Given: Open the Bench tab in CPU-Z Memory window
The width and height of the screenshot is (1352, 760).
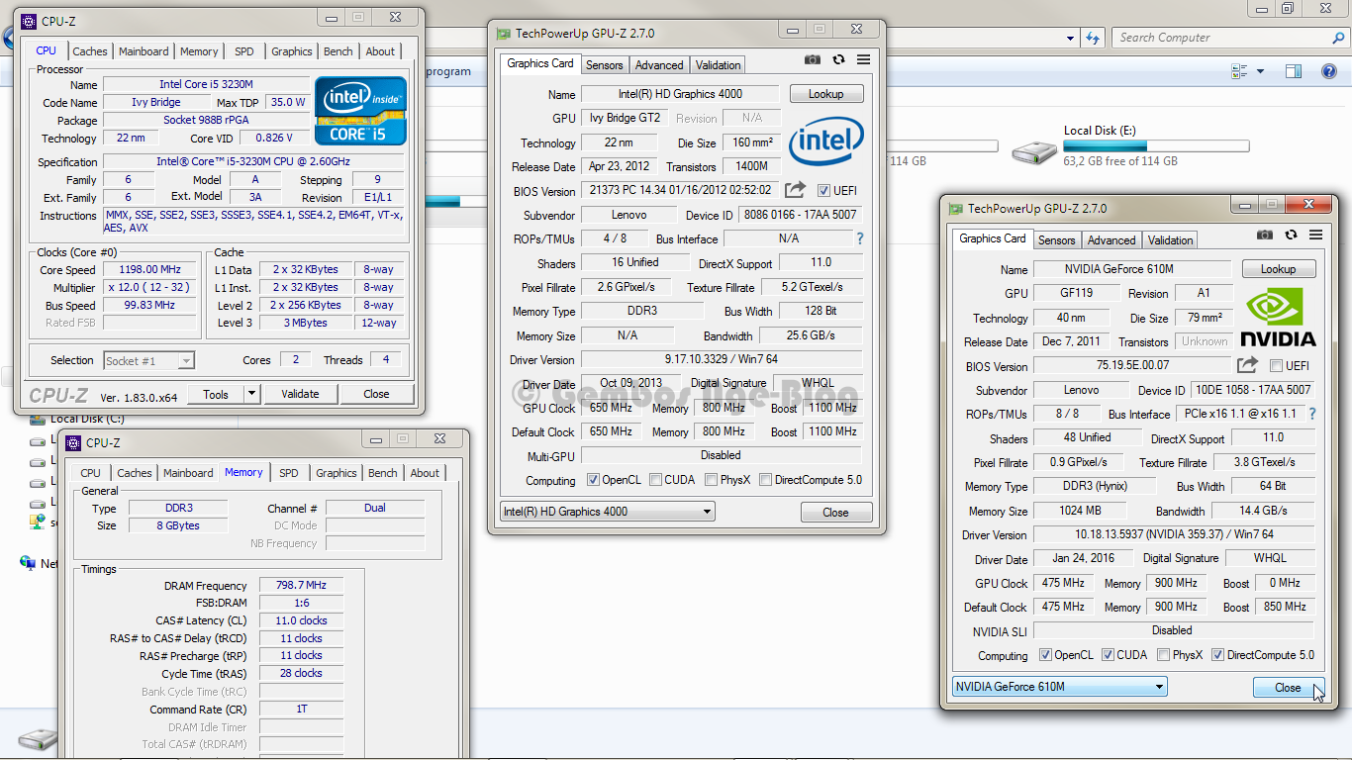Looking at the screenshot, I should 382,473.
